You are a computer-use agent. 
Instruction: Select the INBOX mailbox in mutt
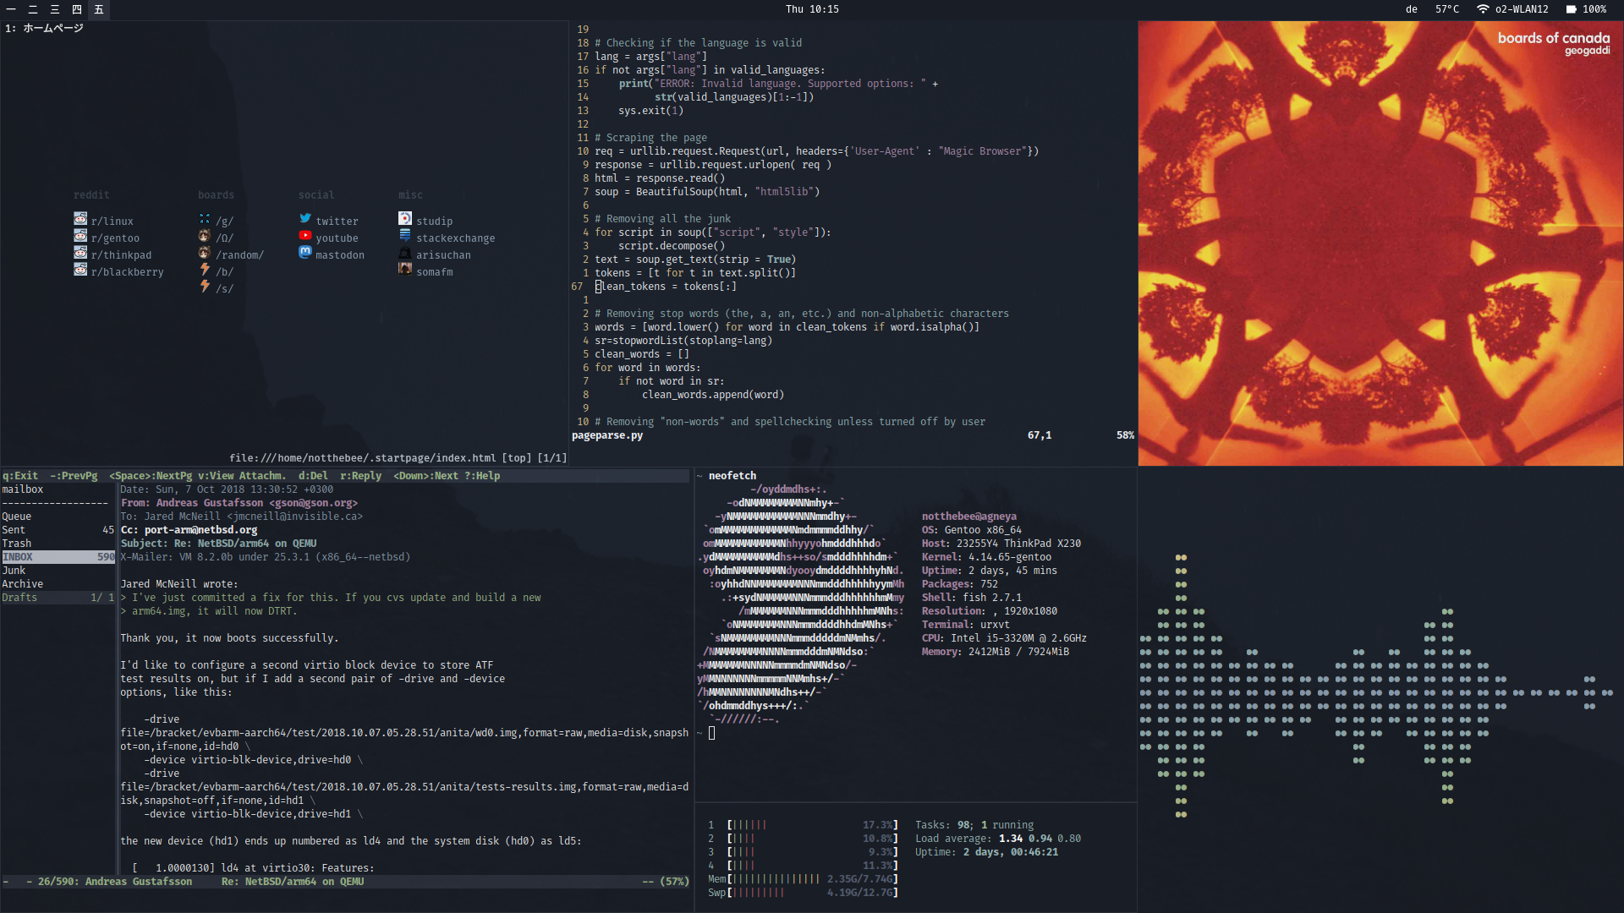(58, 557)
